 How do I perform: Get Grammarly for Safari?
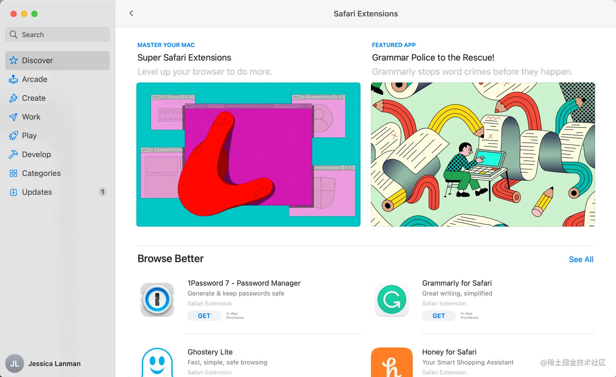pyautogui.click(x=439, y=316)
